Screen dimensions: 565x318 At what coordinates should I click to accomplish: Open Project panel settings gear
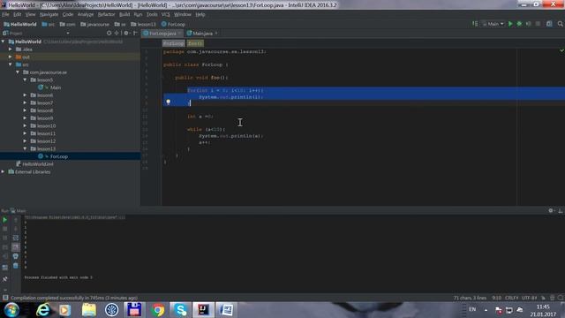click(126, 34)
